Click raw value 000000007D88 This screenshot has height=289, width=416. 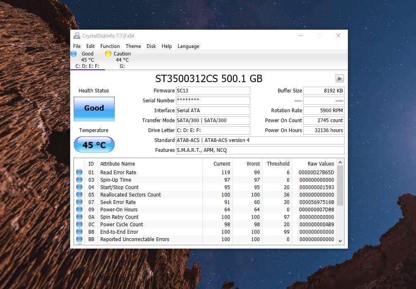[x=316, y=209]
